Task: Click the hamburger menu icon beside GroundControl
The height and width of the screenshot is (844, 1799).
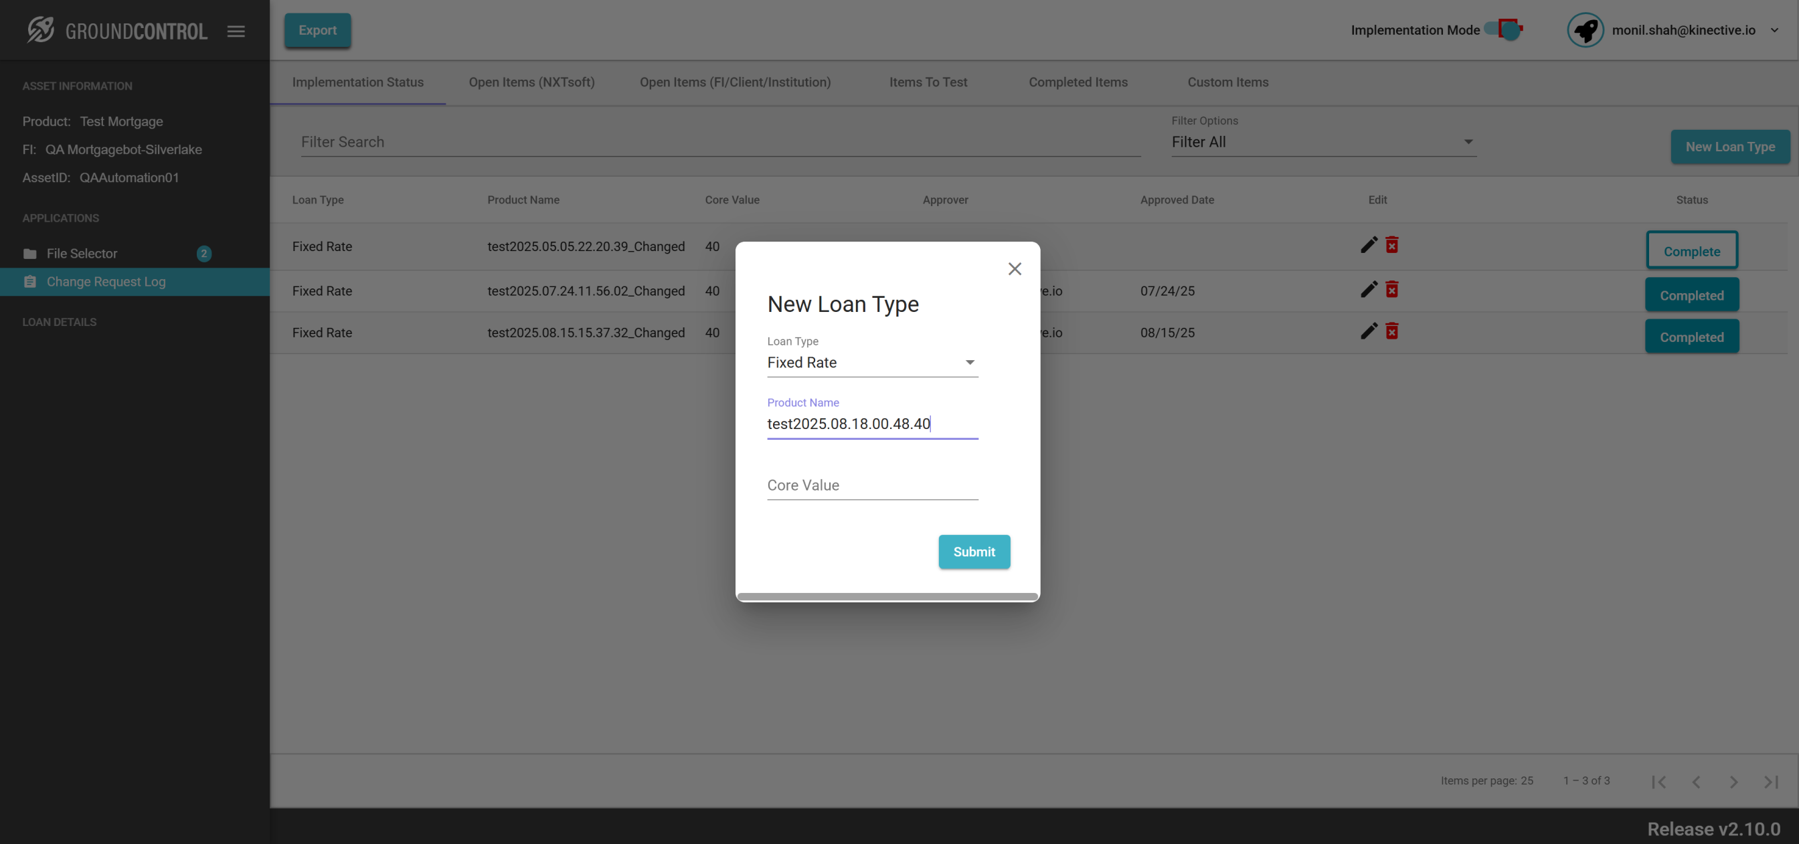Action: click(x=236, y=31)
